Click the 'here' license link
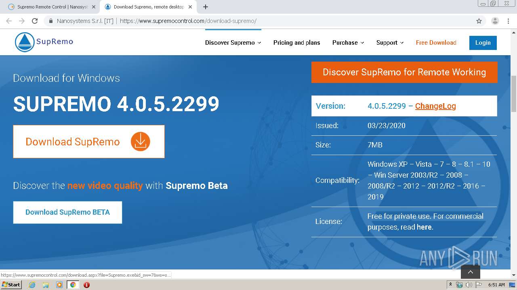 (424, 227)
